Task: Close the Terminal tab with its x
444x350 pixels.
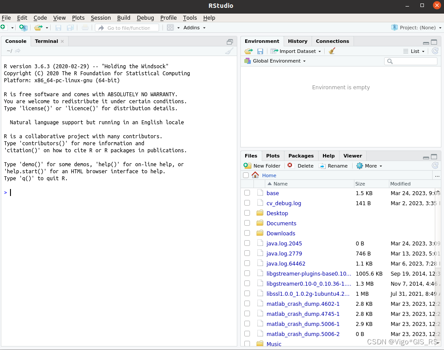Action: 62,42
